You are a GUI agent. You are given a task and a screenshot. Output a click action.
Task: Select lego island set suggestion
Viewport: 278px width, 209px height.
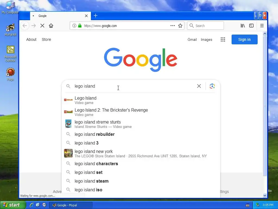point(141,172)
